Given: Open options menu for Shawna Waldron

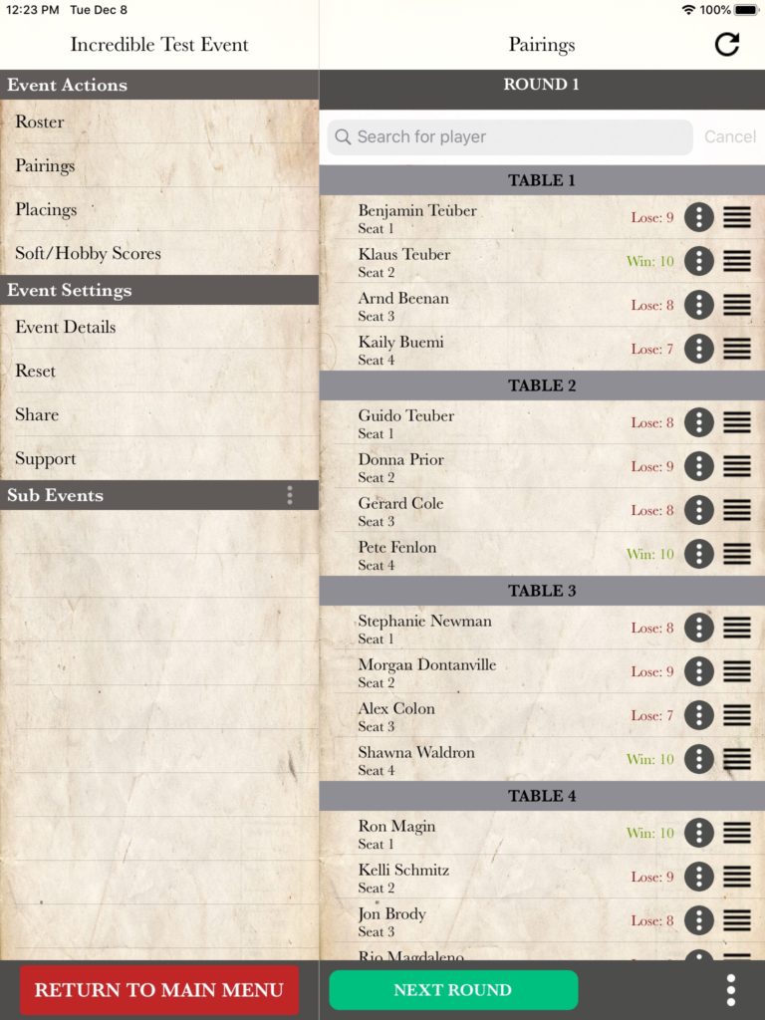Looking at the screenshot, I should pyautogui.click(x=698, y=759).
